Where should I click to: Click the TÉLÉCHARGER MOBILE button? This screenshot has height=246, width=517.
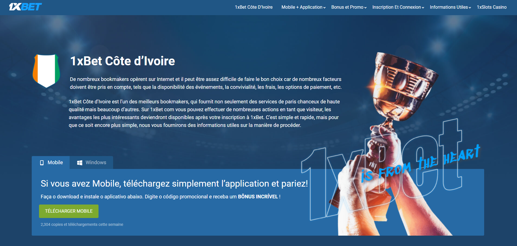point(69,211)
